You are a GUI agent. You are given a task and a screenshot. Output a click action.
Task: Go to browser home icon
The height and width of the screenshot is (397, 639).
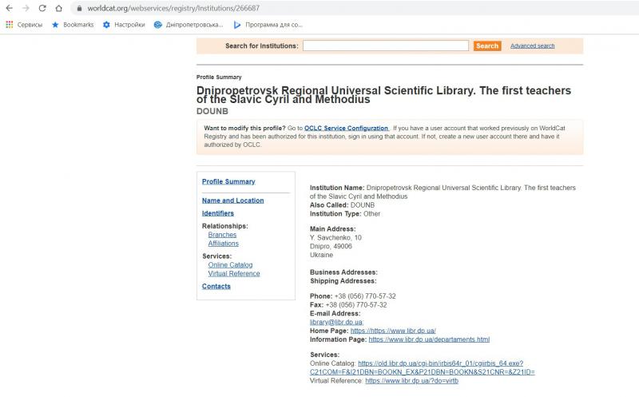tap(58, 8)
